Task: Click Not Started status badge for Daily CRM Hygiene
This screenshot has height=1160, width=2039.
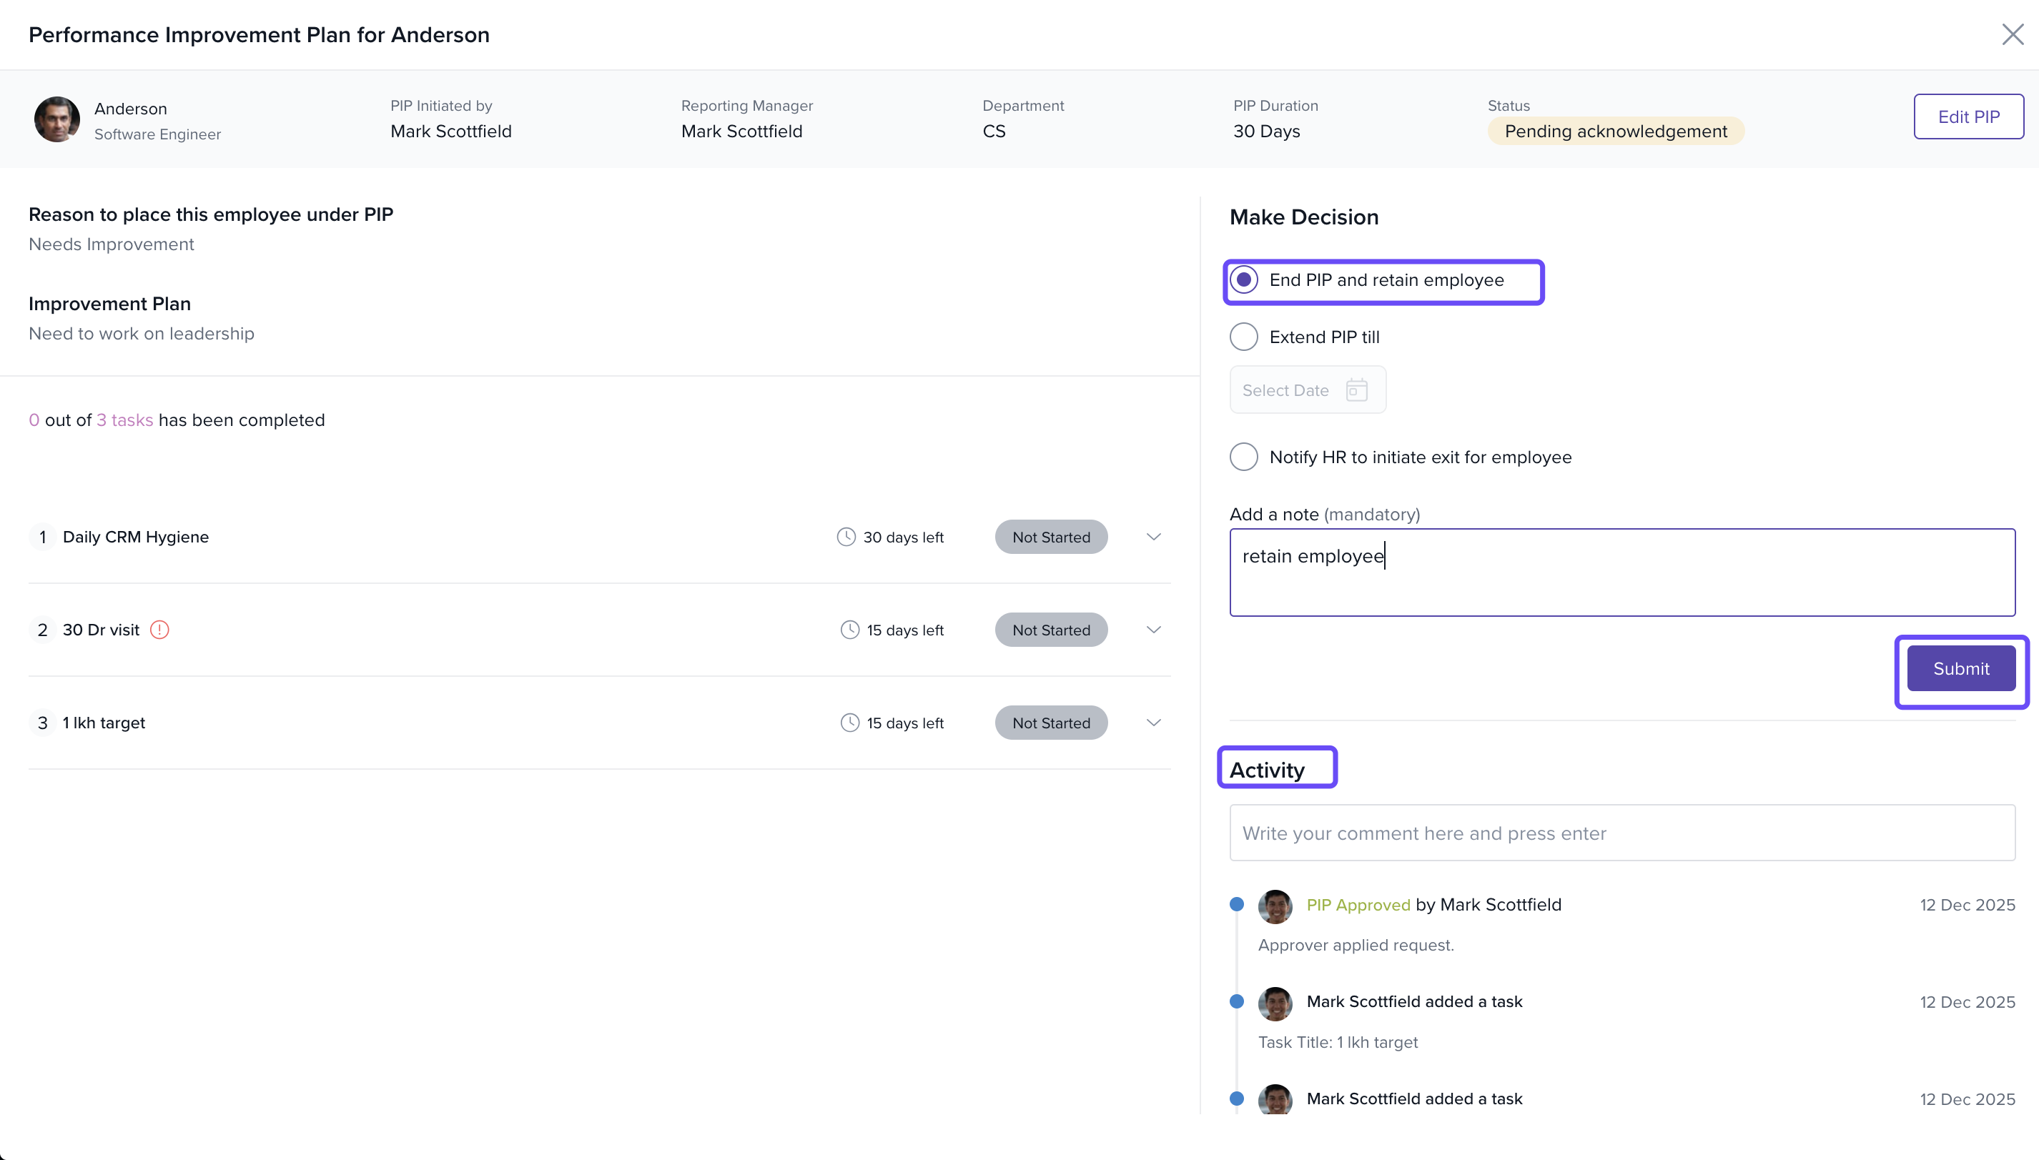Action: [1051, 537]
